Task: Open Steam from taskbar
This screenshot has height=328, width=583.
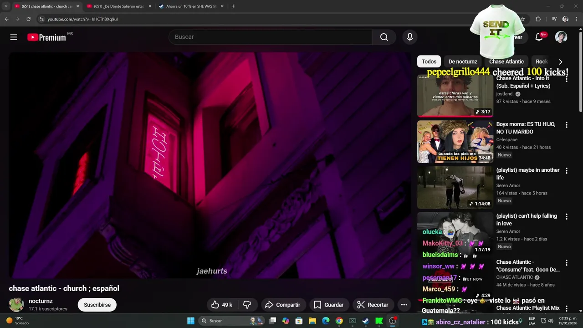Action: 365,321
